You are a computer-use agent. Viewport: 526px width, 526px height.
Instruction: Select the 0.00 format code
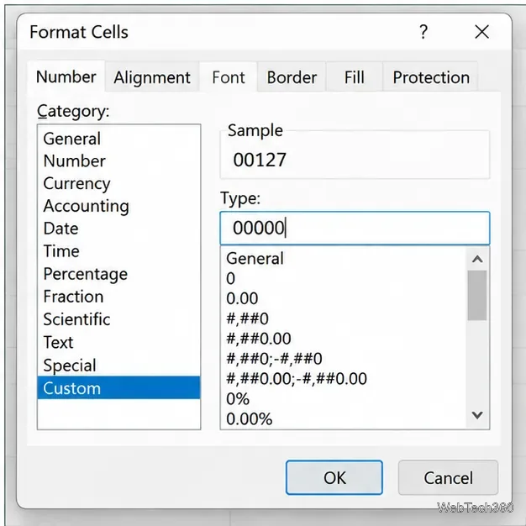[x=344, y=298]
